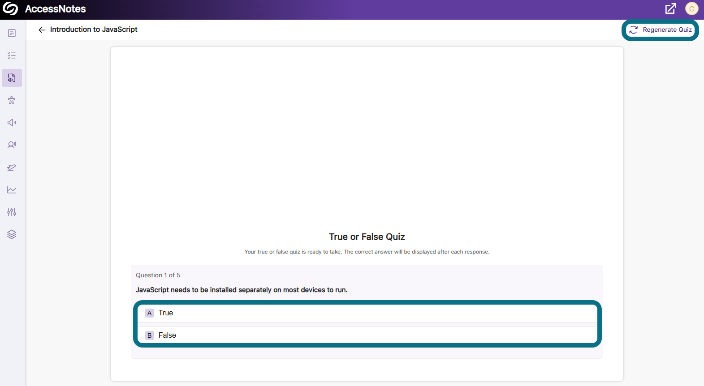The image size is (704, 386).
Task: Click the Introduction to JavaScript title
Action: 94,30
